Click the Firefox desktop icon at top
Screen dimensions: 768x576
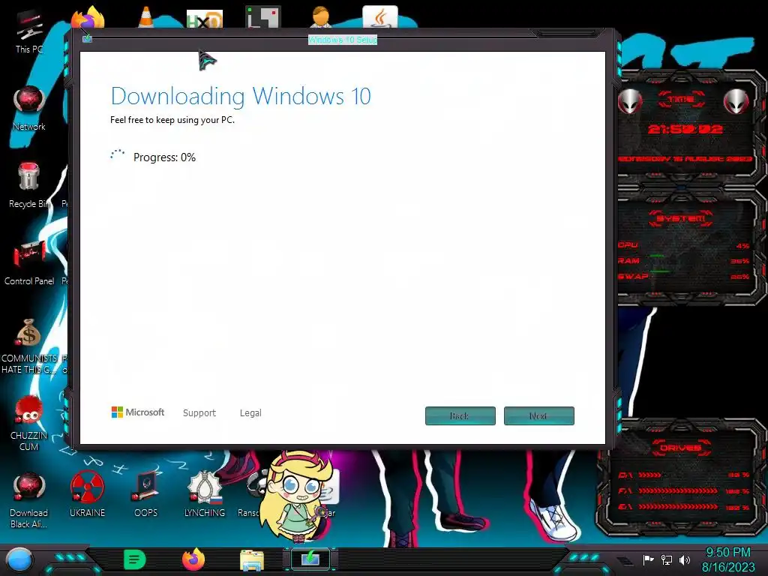pyautogui.click(x=88, y=17)
